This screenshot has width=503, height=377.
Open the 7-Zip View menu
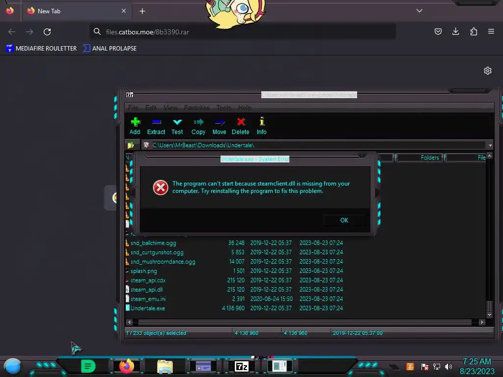170,108
